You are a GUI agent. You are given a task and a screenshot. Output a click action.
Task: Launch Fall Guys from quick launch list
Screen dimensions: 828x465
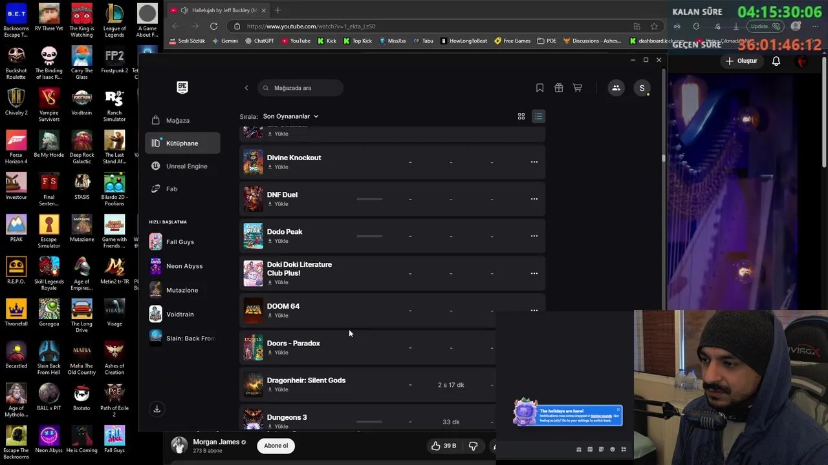[180, 242]
